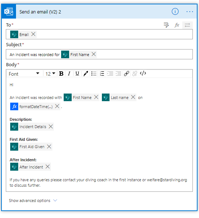Open the fx expression editor for To

coord(177,25)
